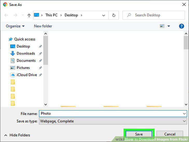Click the Downloads blue arrow icon
This screenshot has height=142, width=189.
tap(13, 53)
